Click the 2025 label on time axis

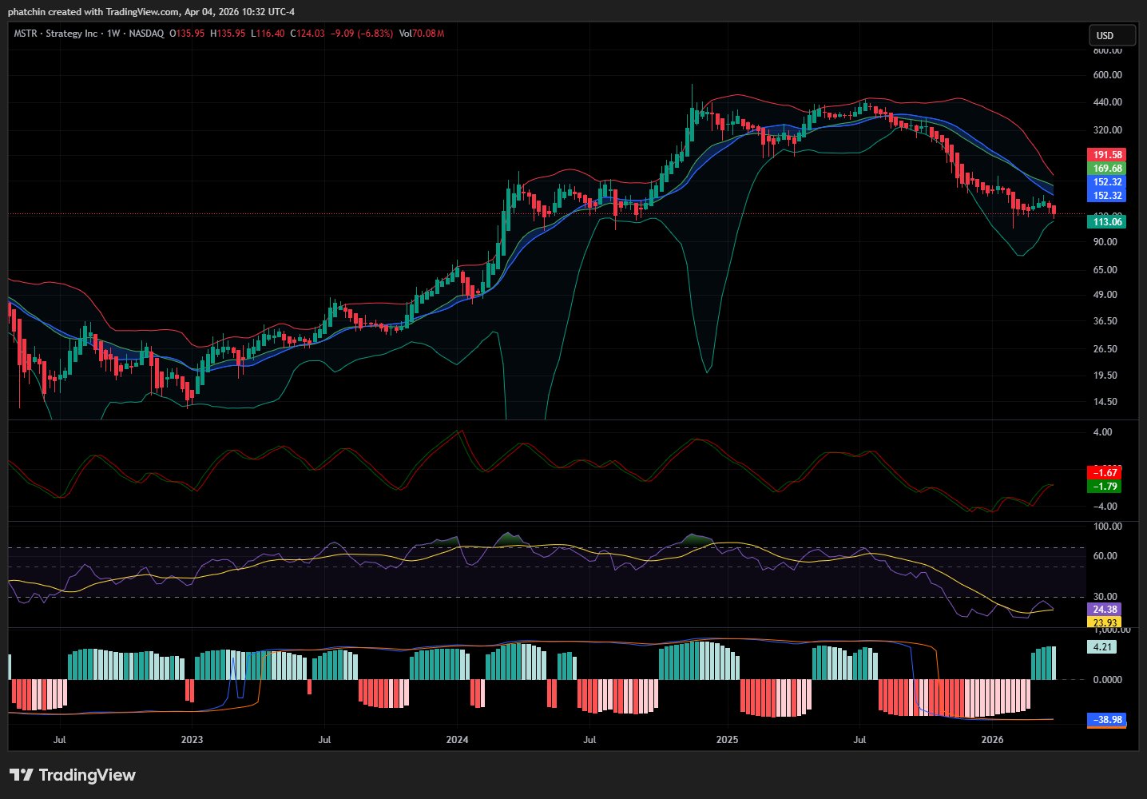click(727, 740)
